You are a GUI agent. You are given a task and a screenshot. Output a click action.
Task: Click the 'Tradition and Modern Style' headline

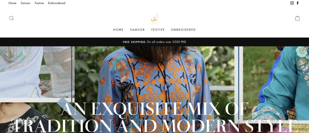(x=154, y=126)
